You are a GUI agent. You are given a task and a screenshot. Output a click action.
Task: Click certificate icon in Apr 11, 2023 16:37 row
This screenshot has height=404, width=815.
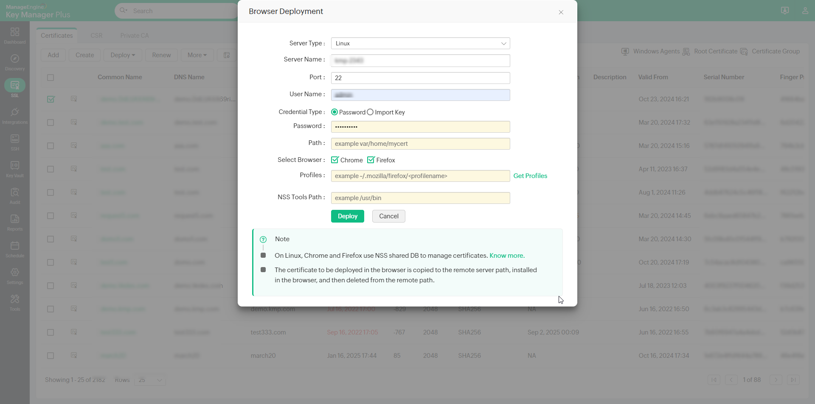[74, 169]
